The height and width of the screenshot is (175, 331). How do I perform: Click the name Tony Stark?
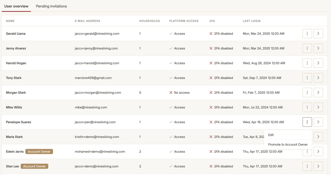tap(14, 78)
